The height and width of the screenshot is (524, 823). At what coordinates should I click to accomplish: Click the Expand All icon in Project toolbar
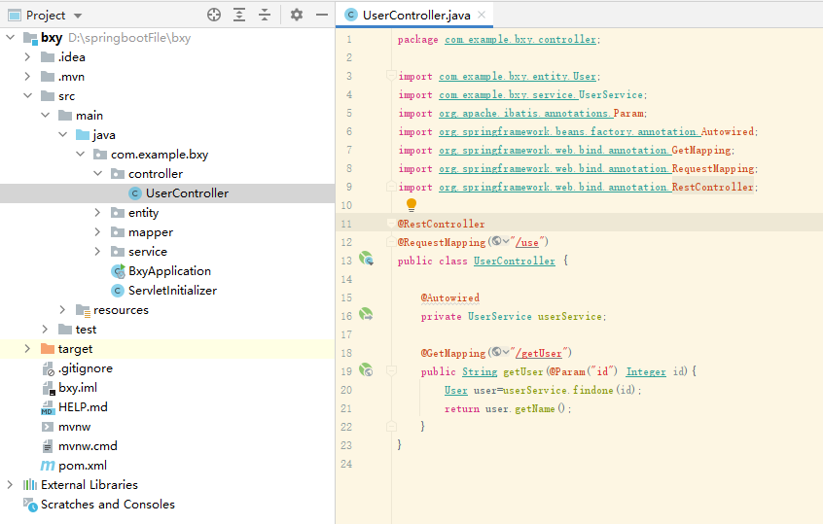239,15
